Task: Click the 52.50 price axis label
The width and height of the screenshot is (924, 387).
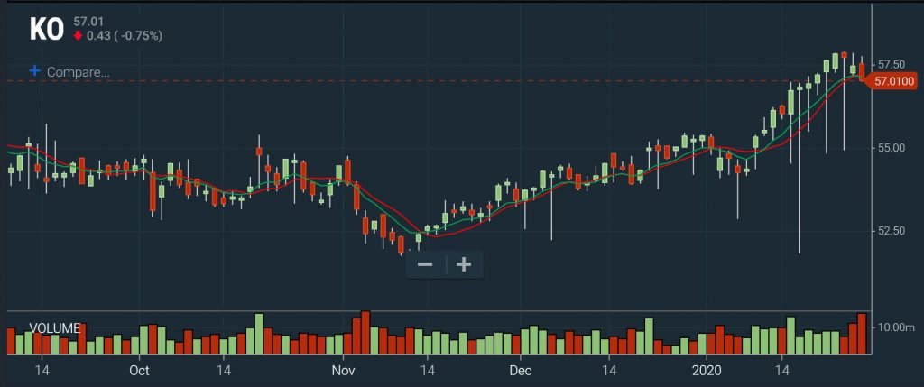Action: click(x=891, y=231)
